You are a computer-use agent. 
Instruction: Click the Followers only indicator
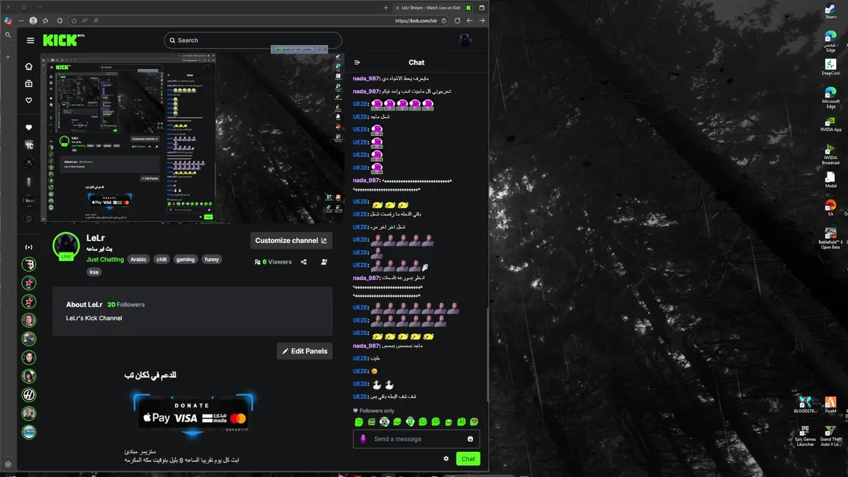pos(374,411)
